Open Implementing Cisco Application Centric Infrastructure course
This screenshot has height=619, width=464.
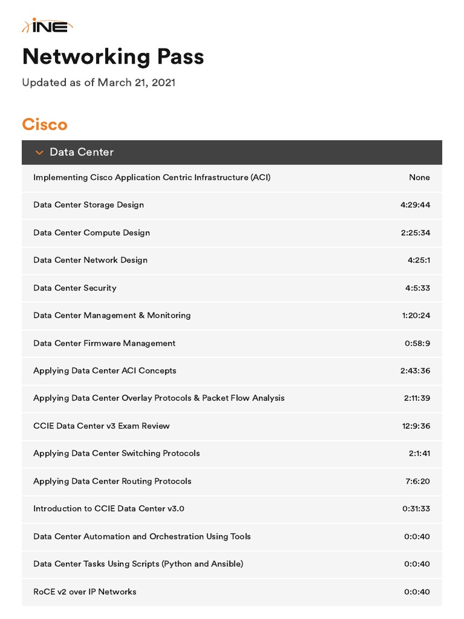152,177
